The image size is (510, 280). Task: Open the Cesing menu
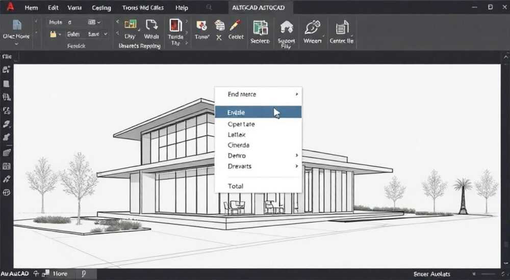point(101,8)
